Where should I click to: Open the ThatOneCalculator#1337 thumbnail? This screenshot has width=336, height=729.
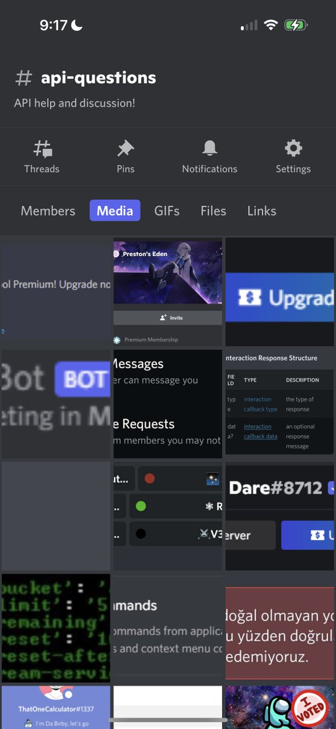click(x=56, y=708)
